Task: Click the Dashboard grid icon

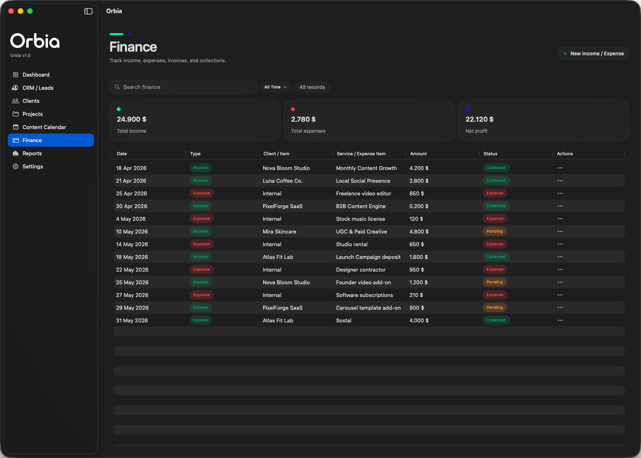Action: click(16, 75)
